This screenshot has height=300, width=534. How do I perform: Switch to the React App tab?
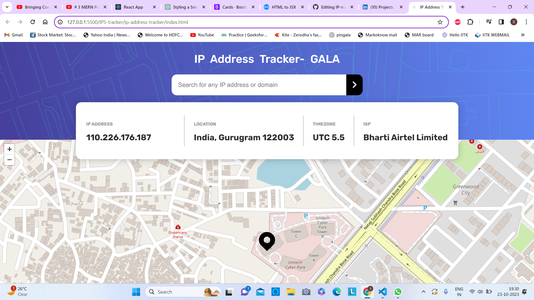133,7
